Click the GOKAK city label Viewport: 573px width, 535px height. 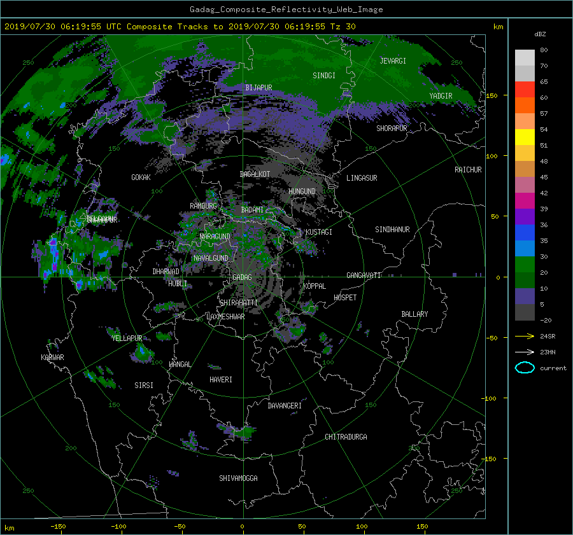pos(141,177)
